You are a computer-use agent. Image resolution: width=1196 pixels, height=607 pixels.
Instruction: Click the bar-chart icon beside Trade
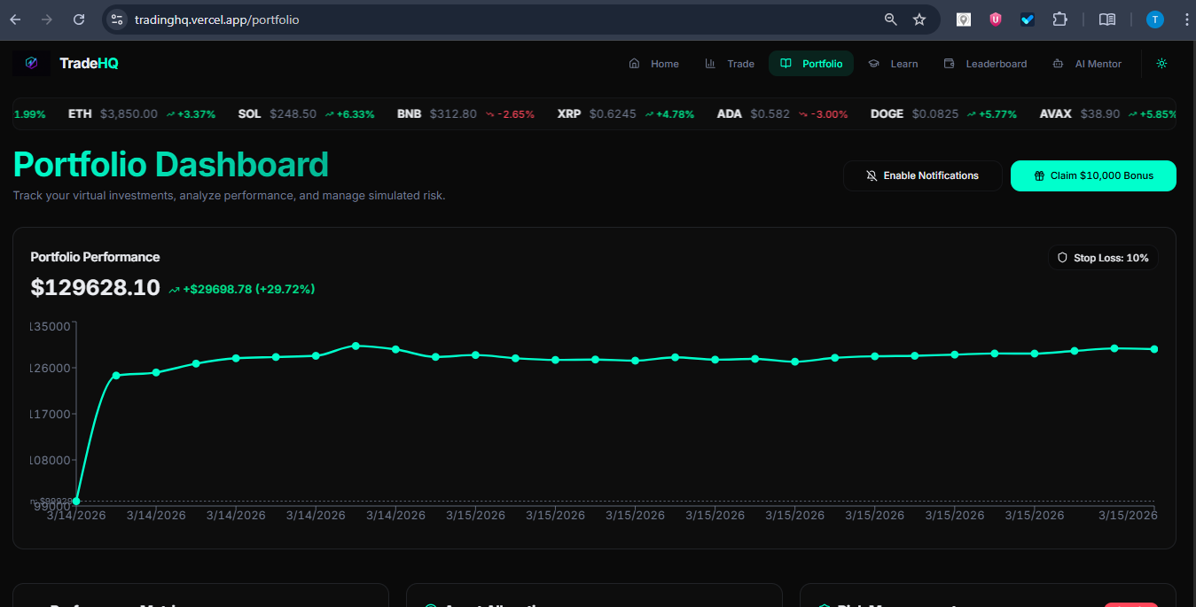[x=710, y=64]
